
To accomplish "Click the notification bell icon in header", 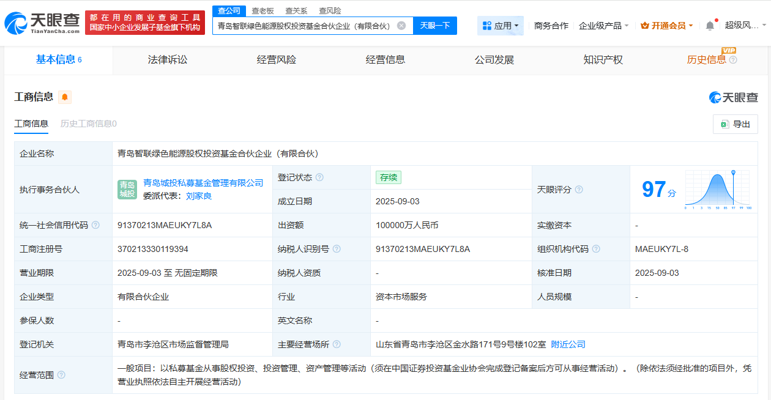I will 710,26.
